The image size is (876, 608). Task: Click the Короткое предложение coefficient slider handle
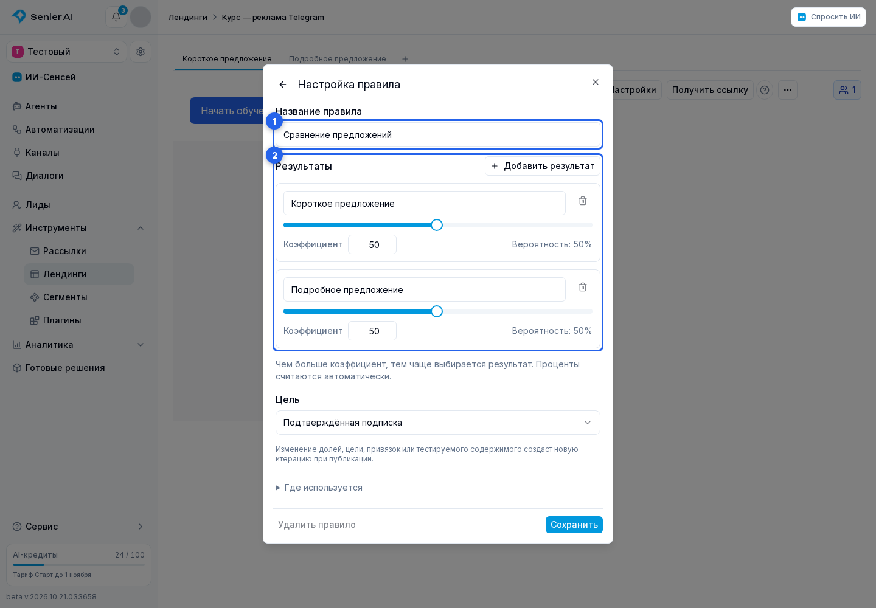tap(437, 225)
